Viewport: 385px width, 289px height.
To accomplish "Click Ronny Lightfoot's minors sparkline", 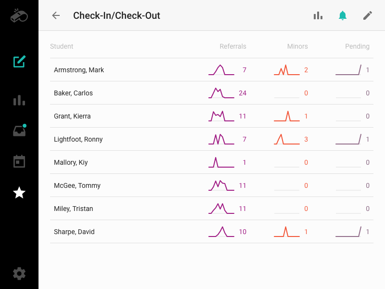I will [286, 139].
